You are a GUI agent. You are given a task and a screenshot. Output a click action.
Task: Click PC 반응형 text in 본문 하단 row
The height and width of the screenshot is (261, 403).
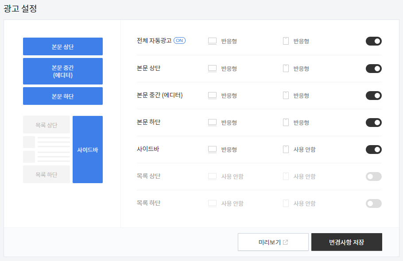coord(229,123)
